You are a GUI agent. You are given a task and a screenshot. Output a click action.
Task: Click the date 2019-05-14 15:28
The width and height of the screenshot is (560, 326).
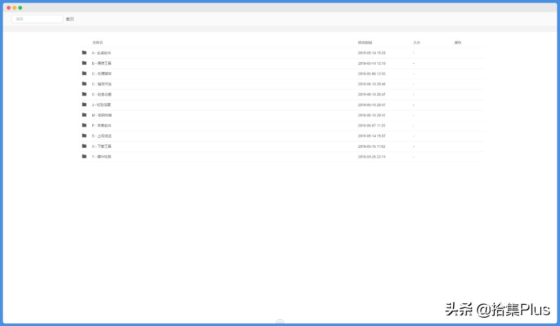pyautogui.click(x=371, y=53)
